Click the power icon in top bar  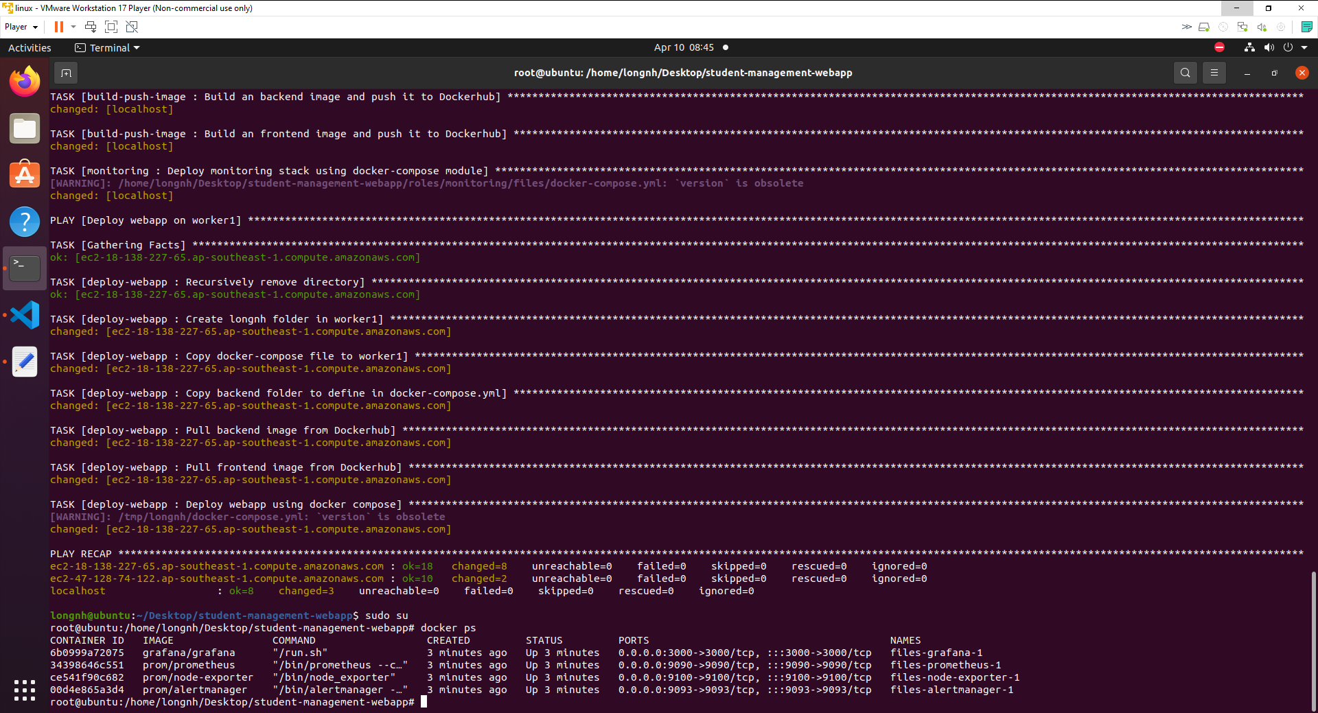(1288, 47)
